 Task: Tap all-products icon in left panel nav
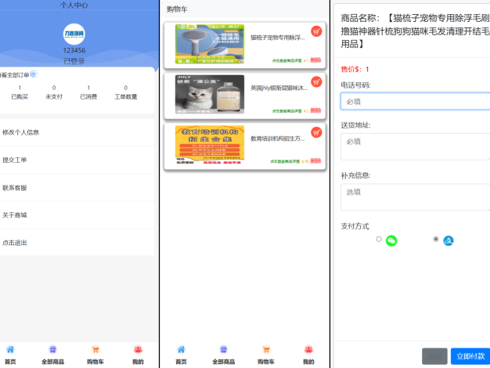52,349
